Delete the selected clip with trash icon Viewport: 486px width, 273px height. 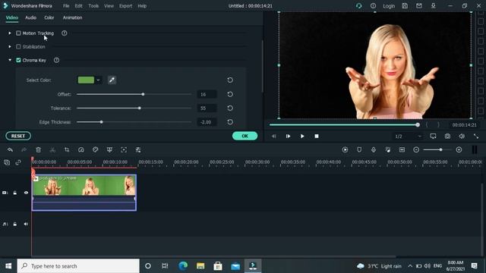[x=39, y=150]
